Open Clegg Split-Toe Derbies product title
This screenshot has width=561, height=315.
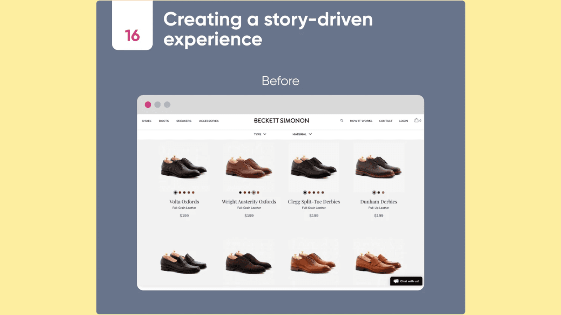[x=314, y=202]
